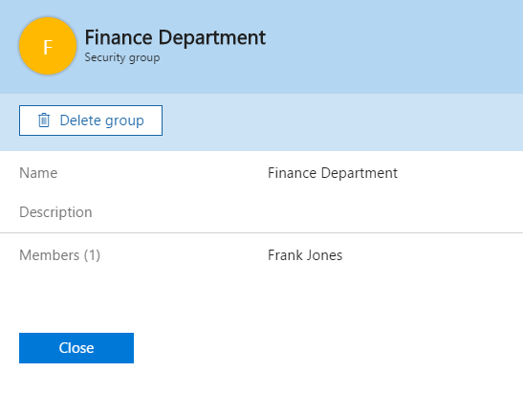Click the divider line above Members

[262, 233]
